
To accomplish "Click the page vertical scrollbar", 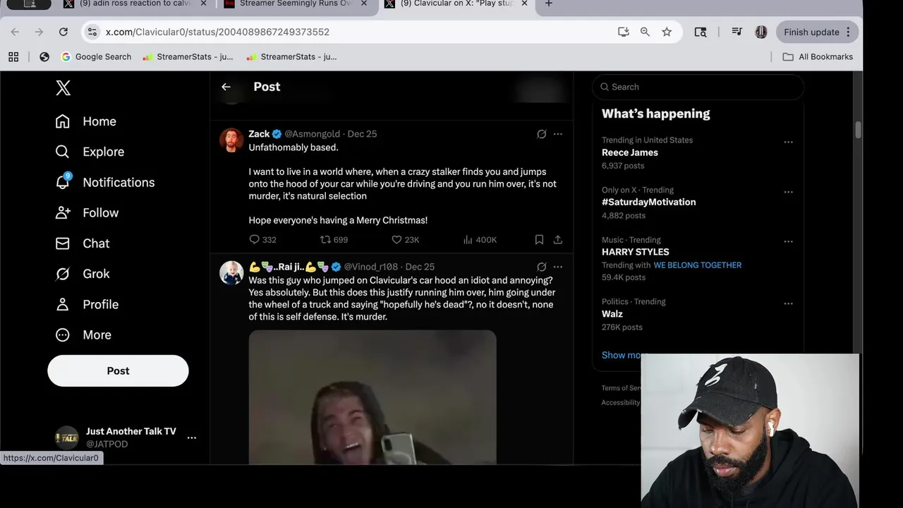I will (x=858, y=131).
